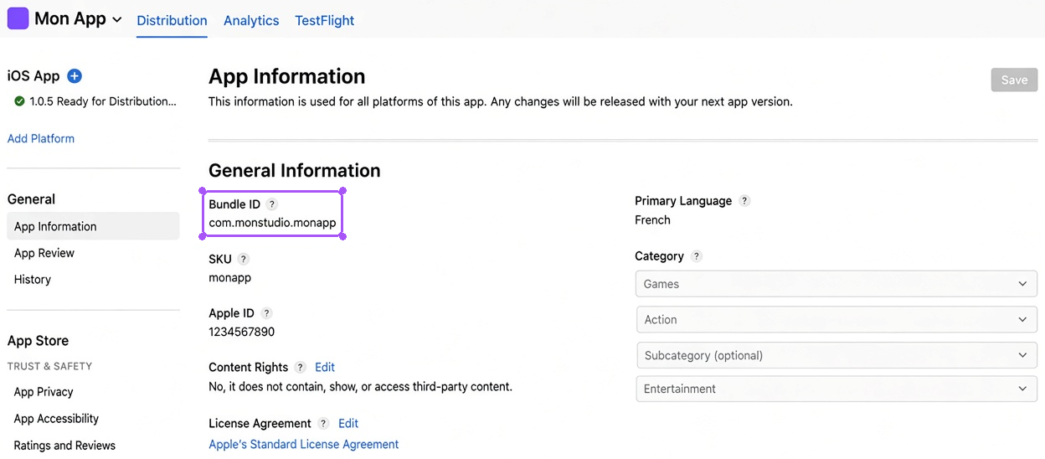Click the App Store sidebar heading
1045x459 pixels.
38,341
